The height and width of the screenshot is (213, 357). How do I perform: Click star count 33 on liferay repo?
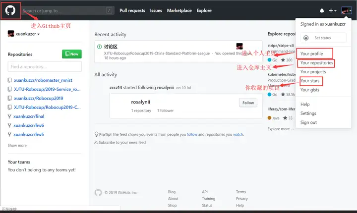tap(288, 118)
